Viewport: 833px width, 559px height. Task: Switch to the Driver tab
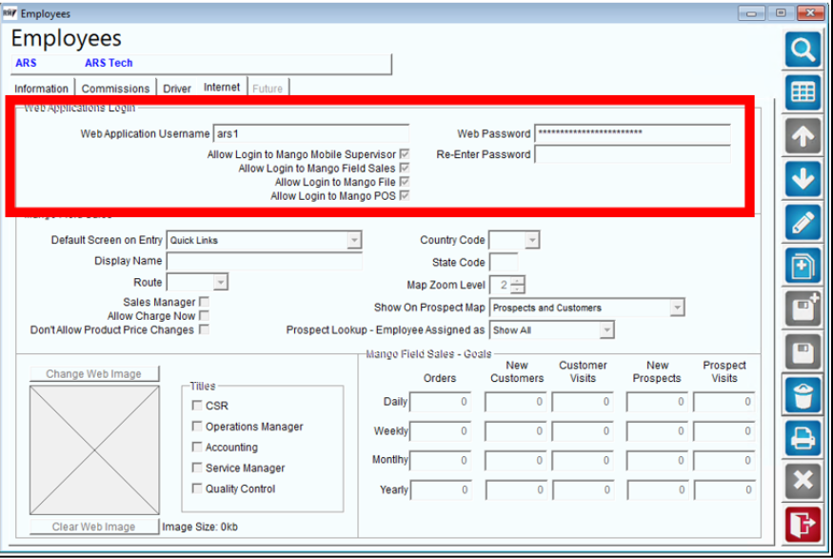177,89
